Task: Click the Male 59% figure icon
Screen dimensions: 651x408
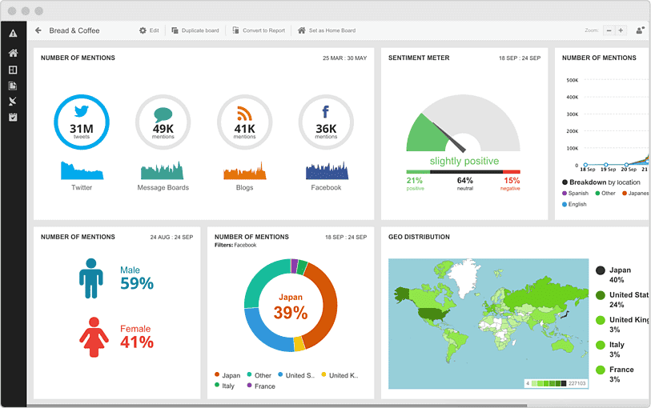Action: pos(91,278)
